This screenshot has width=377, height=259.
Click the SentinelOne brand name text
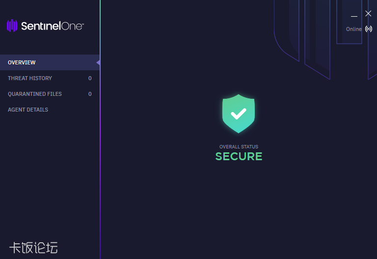coord(53,26)
